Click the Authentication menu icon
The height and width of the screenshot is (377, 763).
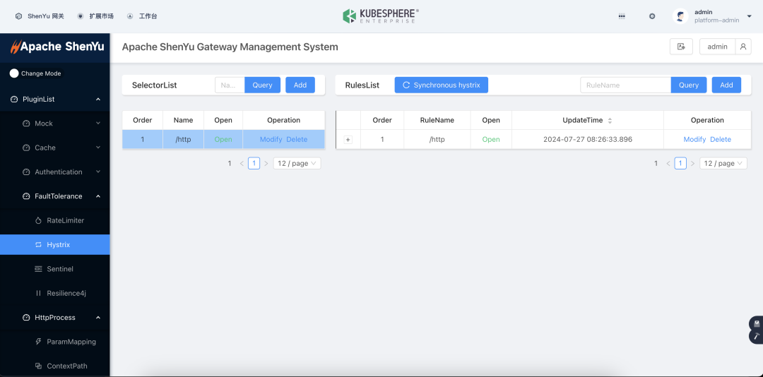pyautogui.click(x=26, y=172)
